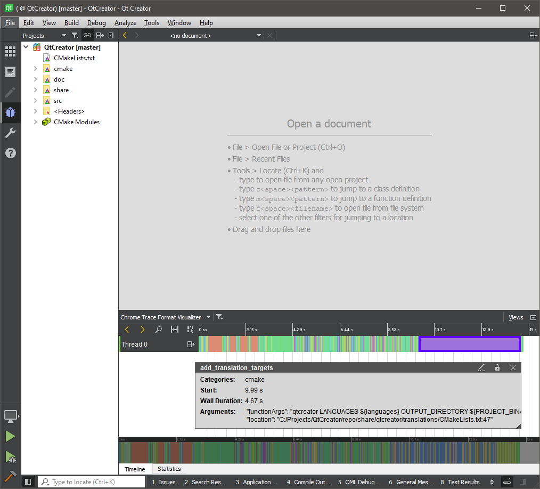Click the Views button in visualizer toolbar
This screenshot has height=489, width=540.
coord(516,317)
